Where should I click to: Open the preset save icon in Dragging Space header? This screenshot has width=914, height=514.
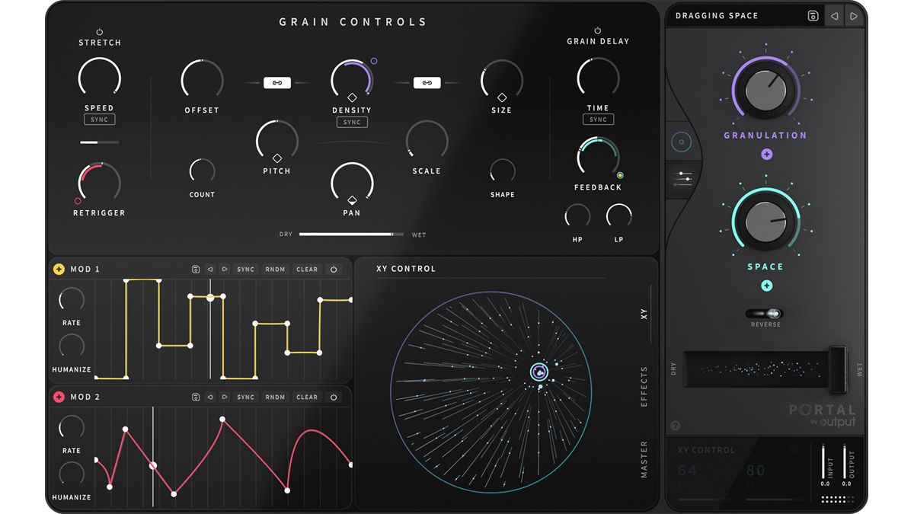[814, 15]
